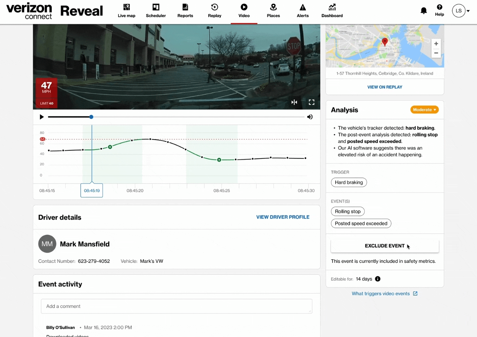Screen dimensions: 477x337
Task: Click the Verizon Connect Reveal logo
Action: (54, 11)
